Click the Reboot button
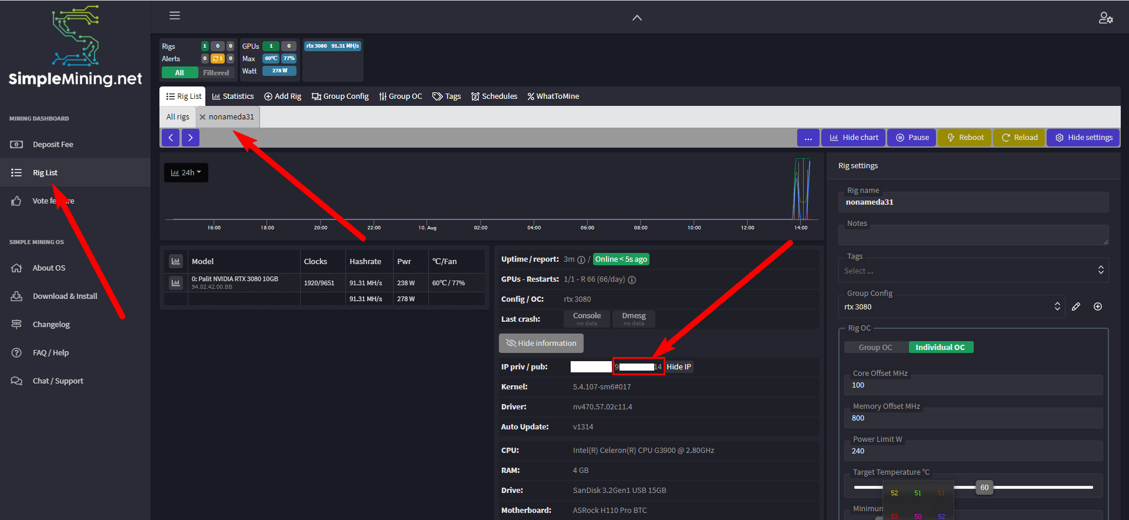 coord(965,138)
